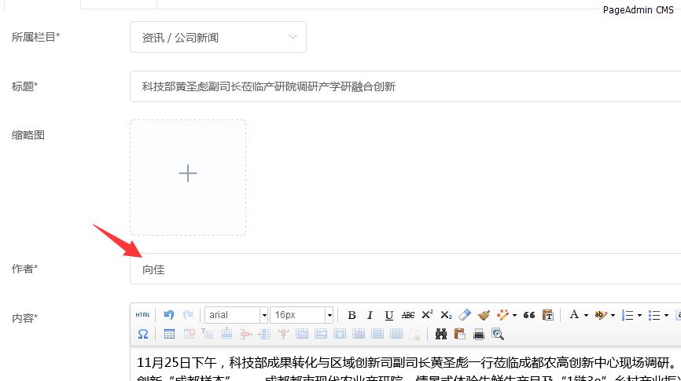Toggle superscript formatting
This screenshot has width=681, height=381.
pos(427,315)
